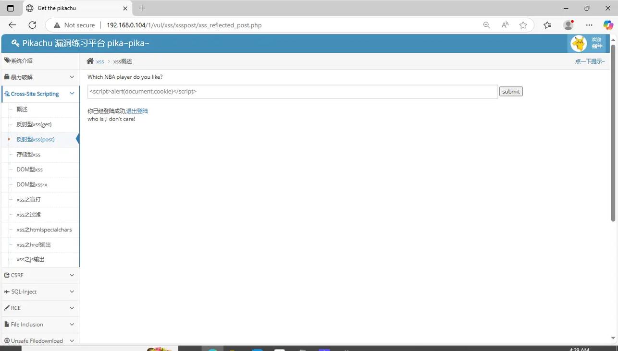Viewport: 618px width, 351px height.
Task: Click the Pikachu user avatar
Action: (579, 44)
